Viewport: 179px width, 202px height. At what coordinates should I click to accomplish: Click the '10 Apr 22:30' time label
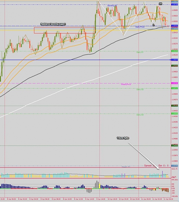[135, 199]
